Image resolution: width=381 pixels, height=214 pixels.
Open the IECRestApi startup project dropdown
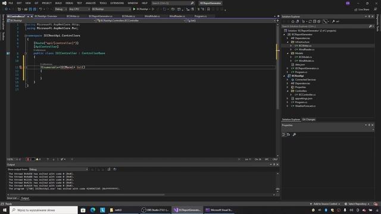pyautogui.click(x=111, y=10)
